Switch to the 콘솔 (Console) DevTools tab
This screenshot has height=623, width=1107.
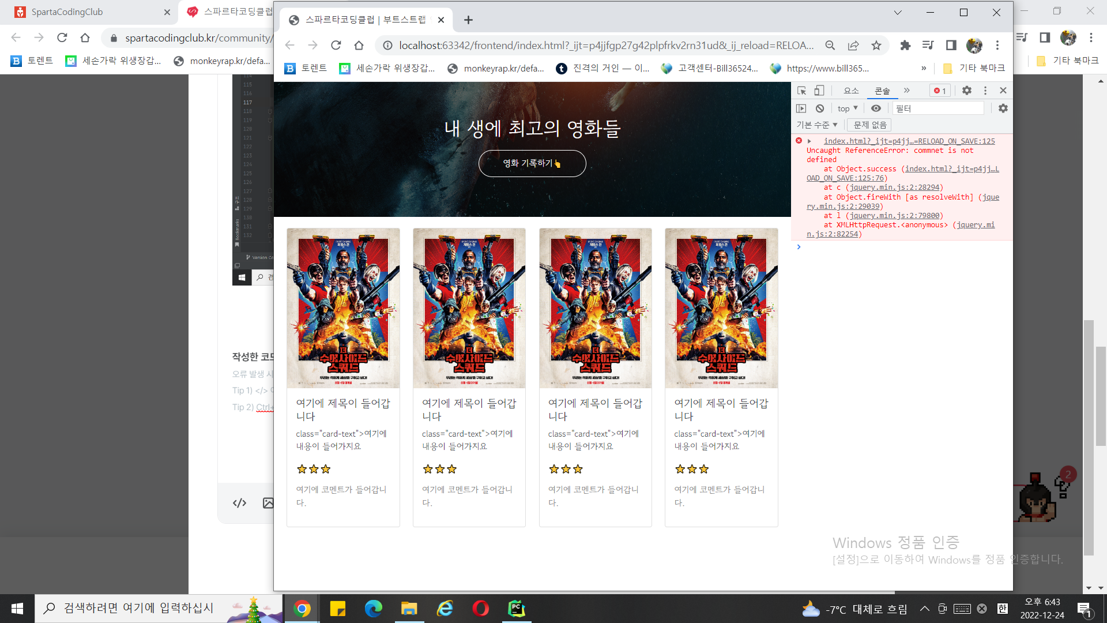click(x=882, y=91)
